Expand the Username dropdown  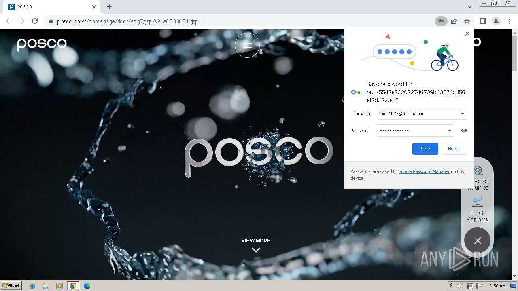point(462,114)
